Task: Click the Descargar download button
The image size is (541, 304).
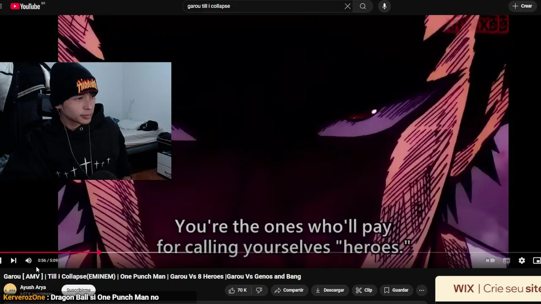Action: click(330, 290)
